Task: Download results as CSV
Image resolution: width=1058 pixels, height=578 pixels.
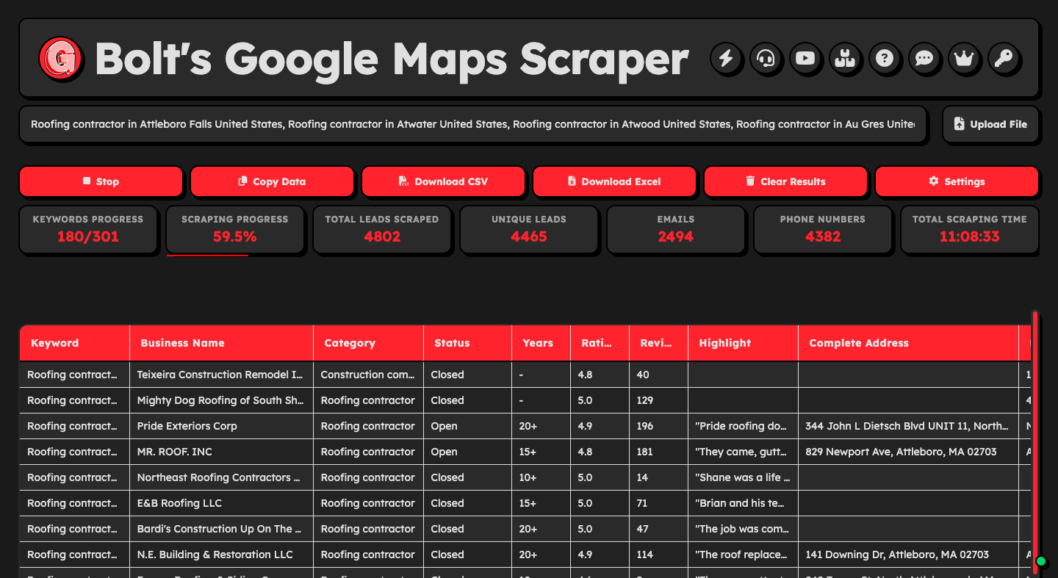Action: click(443, 181)
